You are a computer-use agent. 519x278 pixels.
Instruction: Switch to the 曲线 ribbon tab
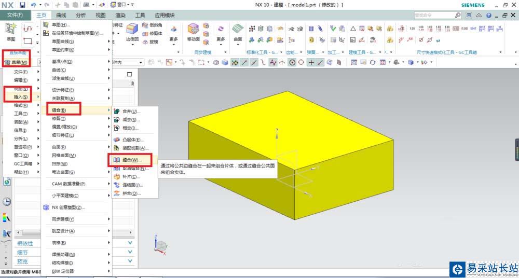click(61, 15)
